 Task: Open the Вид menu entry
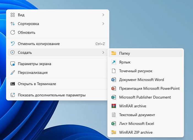point(58,15)
